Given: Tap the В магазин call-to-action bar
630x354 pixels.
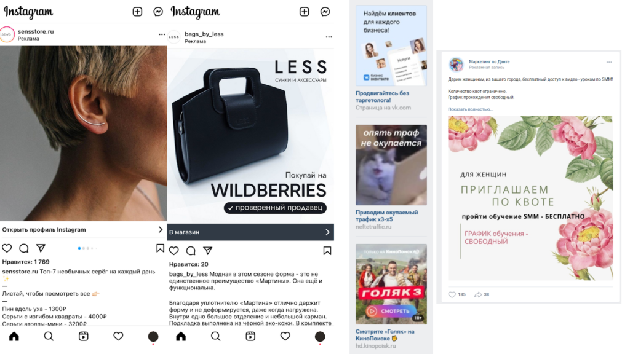Looking at the screenshot, I should 250,232.
